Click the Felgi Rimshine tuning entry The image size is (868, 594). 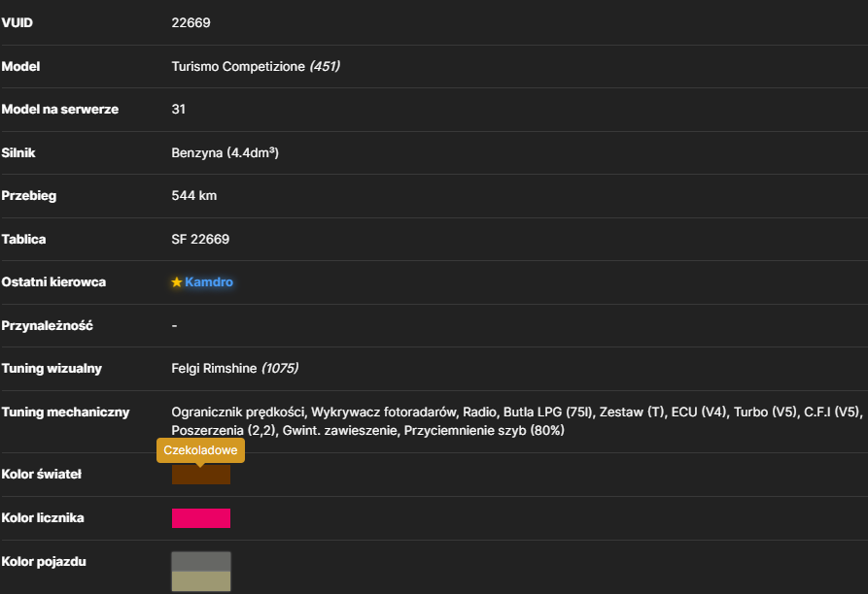(214, 369)
